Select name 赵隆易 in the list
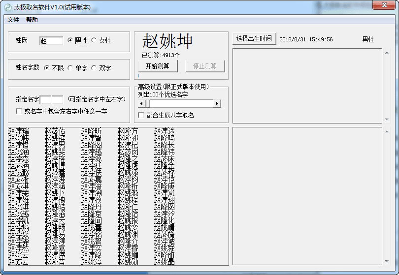This screenshot has height=275, width=399. (x=55, y=234)
